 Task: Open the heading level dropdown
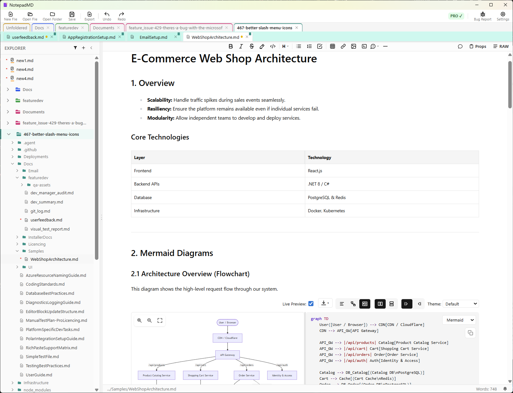pyautogui.click(x=285, y=46)
